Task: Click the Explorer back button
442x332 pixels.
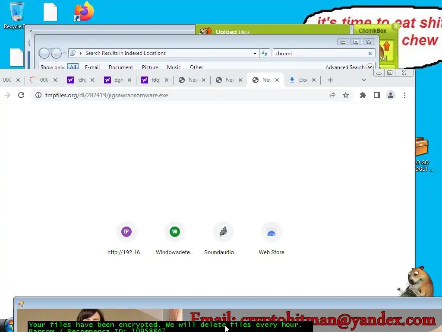Action: coord(44,53)
